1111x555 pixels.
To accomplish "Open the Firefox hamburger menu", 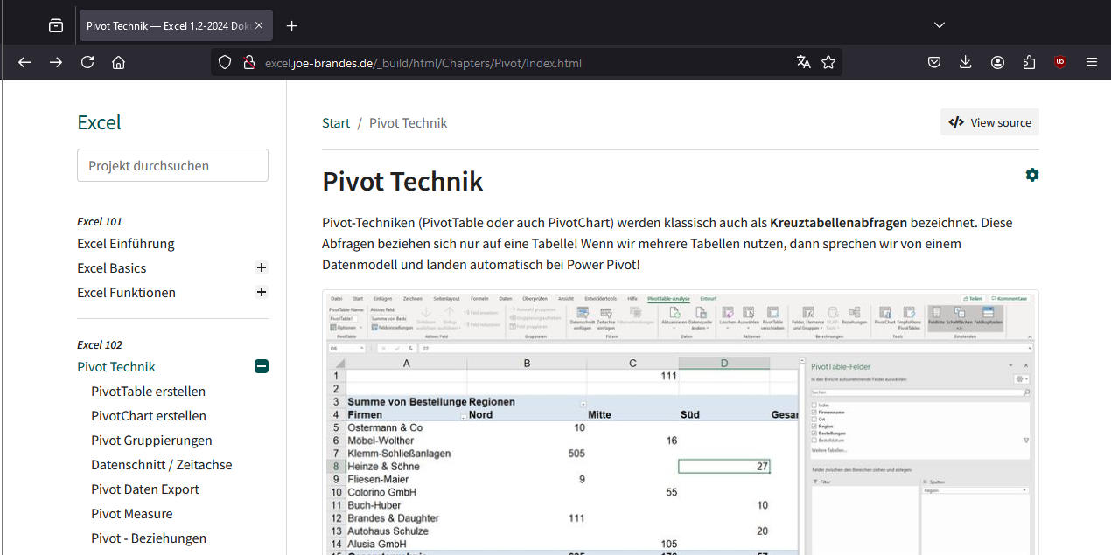I will [x=1092, y=62].
